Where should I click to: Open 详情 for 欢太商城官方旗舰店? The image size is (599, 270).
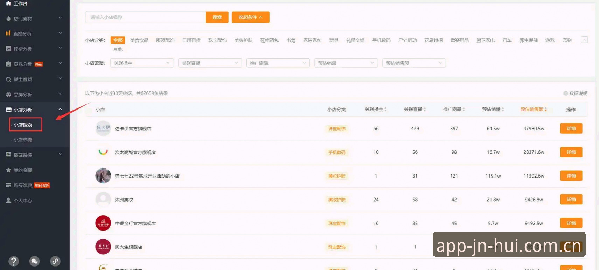pos(571,152)
